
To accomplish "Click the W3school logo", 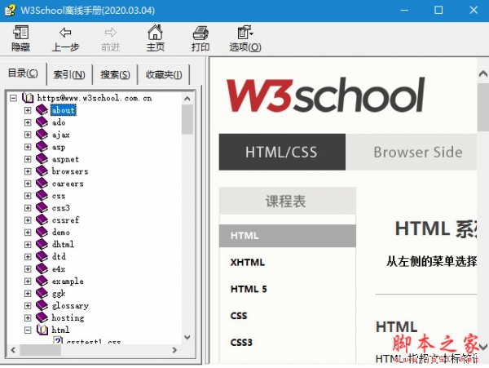I will point(325,95).
